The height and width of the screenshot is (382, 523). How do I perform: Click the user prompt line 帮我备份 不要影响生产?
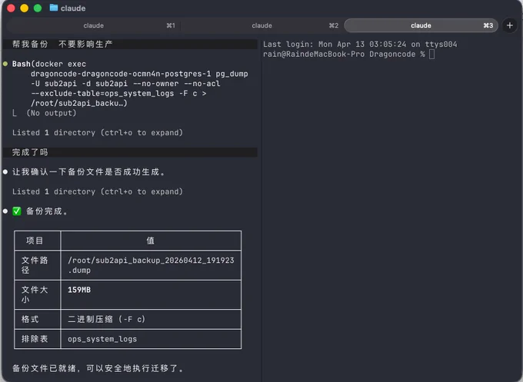point(130,44)
